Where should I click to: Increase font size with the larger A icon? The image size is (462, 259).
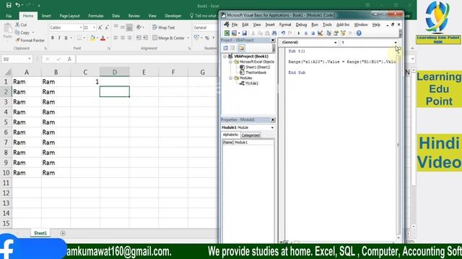point(100,27)
